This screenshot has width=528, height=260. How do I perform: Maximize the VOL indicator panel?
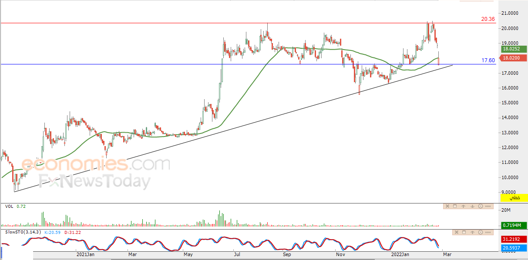pos(455,206)
